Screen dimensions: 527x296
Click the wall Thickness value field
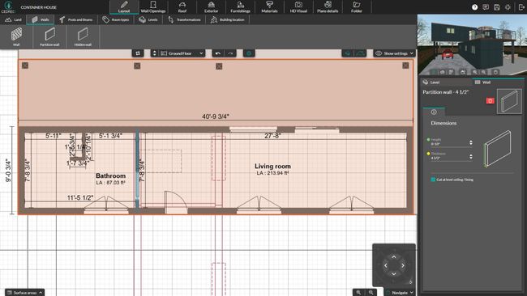tap(449, 158)
